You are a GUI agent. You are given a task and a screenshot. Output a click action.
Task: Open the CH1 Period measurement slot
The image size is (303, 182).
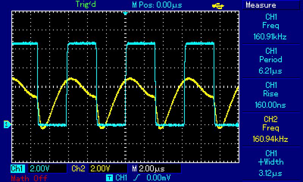click(x=270, y=61)
